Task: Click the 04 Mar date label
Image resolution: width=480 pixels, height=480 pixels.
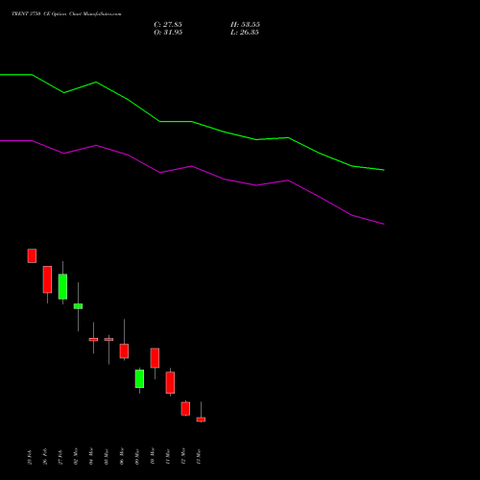Action: tap(91, 456)
